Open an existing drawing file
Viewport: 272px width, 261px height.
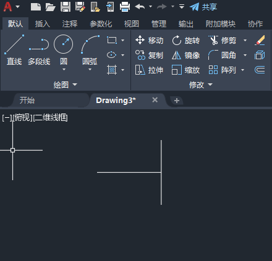tap(51, 7)
